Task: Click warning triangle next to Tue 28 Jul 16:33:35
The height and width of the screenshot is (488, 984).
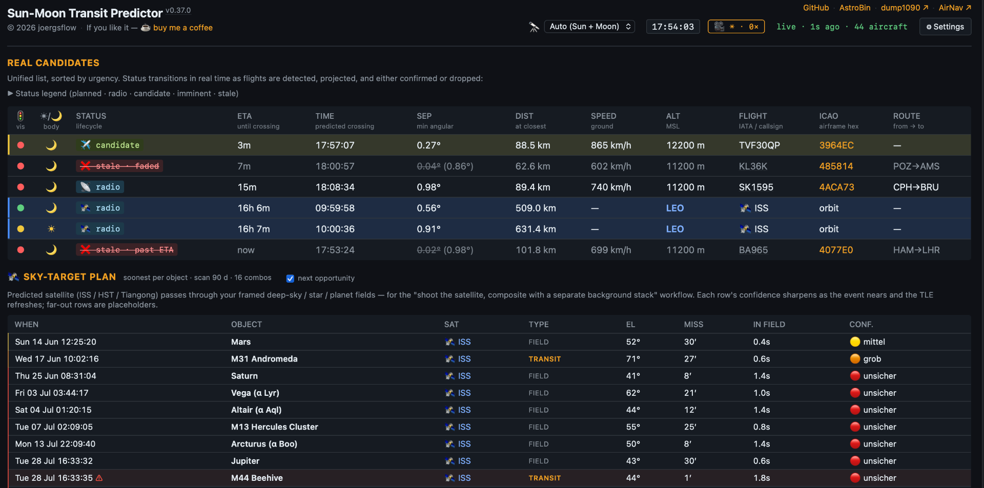Action: pos(99,478)
